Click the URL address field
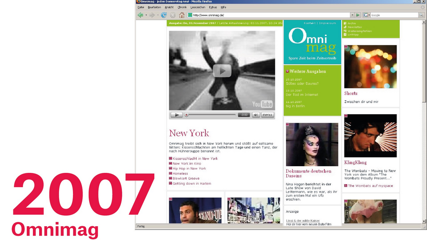 click(269, 15)
